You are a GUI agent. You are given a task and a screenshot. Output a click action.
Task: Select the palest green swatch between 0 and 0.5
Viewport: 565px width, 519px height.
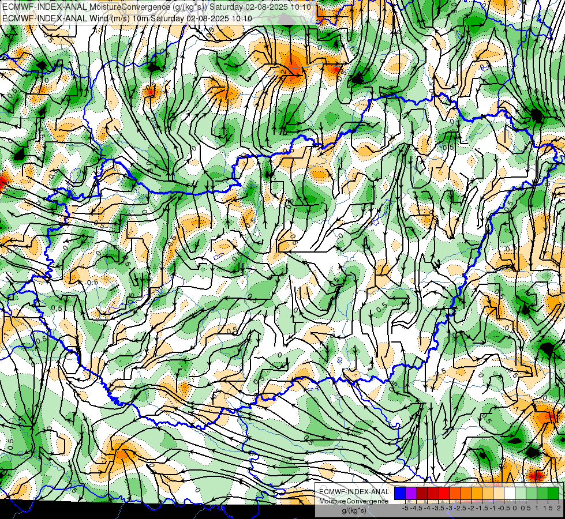pos(521,493)
